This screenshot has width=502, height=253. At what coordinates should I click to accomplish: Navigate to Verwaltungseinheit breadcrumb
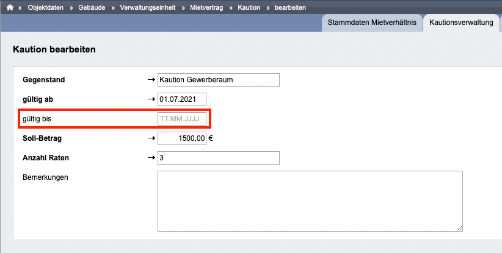click(x=148, y=7)
